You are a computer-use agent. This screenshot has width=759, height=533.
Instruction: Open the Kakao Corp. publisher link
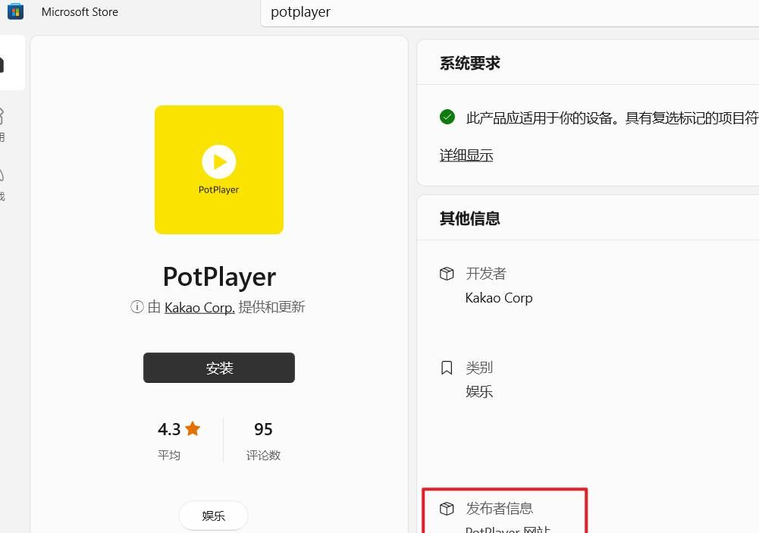click(x=199, y=307)
